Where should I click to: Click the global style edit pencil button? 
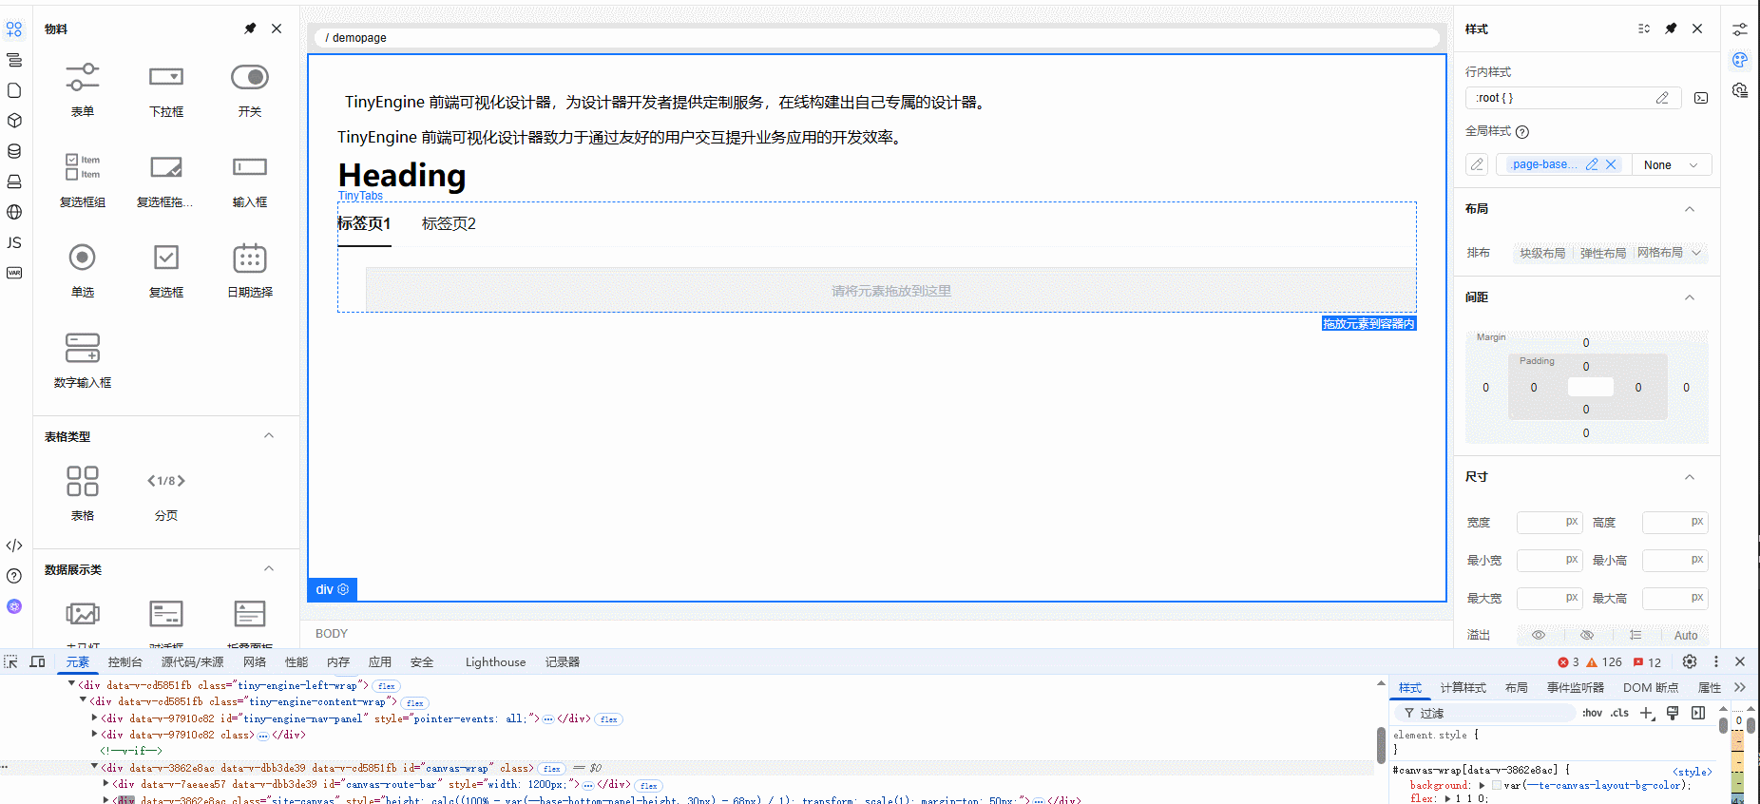coord(1477,164)
